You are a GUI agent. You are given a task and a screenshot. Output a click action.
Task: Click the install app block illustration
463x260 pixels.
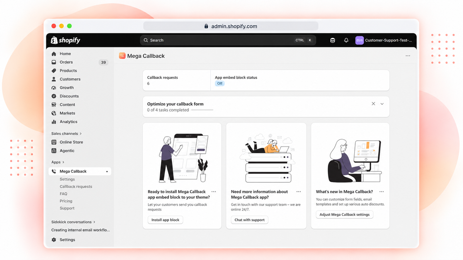184,158
